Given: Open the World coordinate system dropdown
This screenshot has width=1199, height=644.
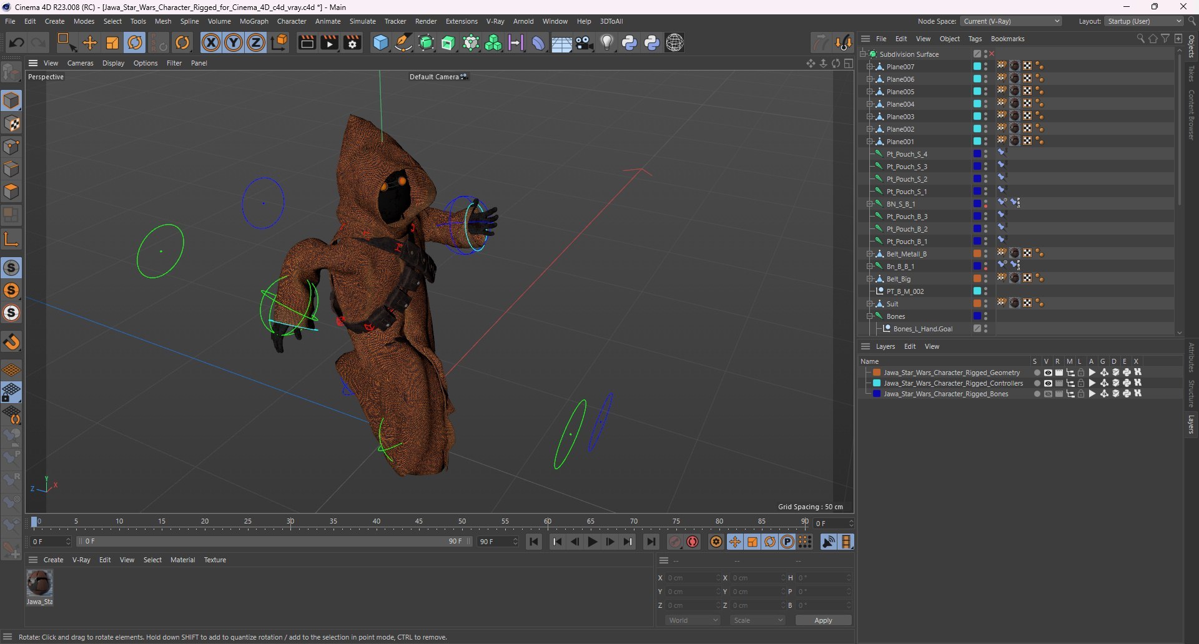Looking at the screenshot, I should tap(693, 620).
